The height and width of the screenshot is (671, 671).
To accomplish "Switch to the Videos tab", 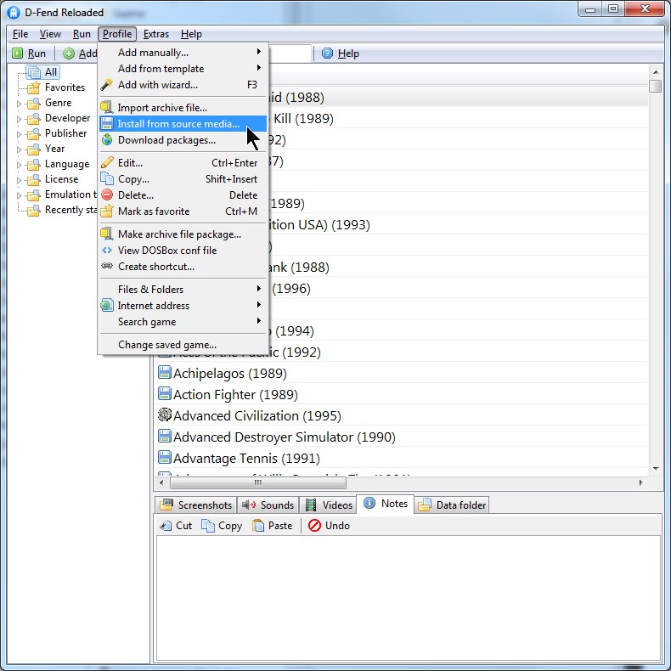I will (329, 505).
